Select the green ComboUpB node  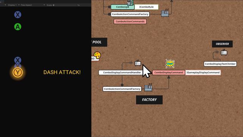(123, 7)
